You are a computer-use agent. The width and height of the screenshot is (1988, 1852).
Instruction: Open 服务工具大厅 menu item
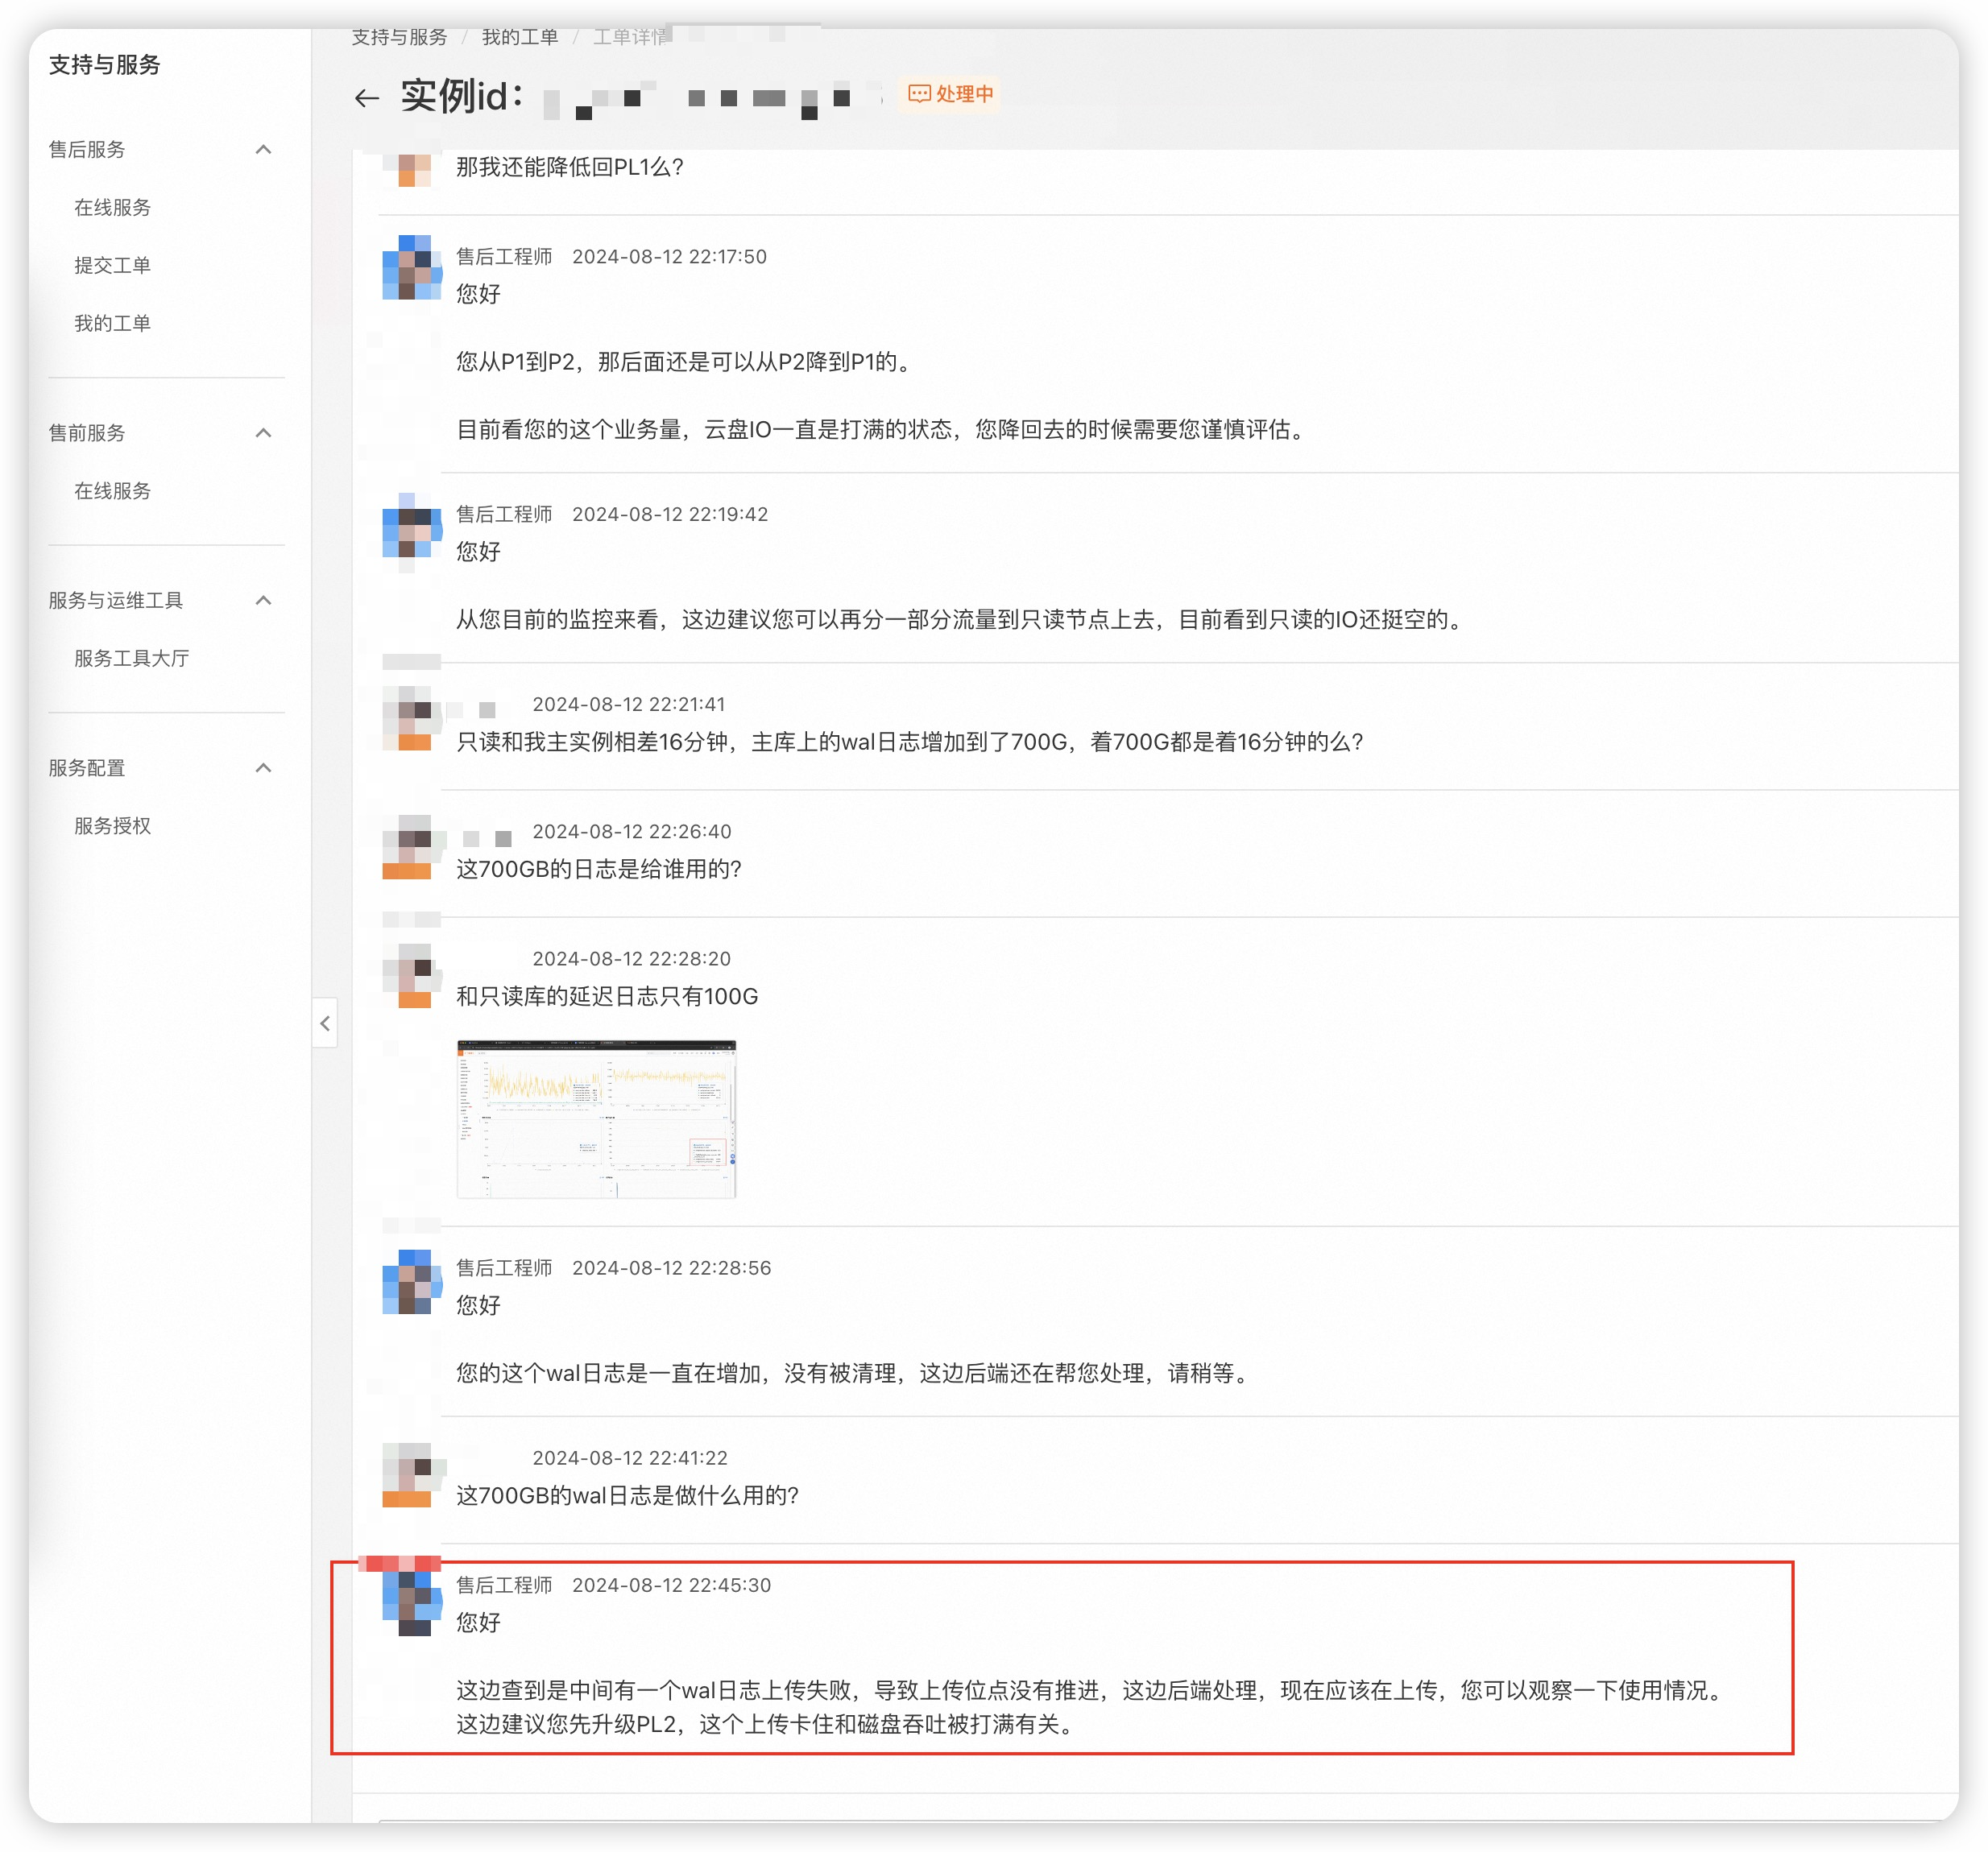pos(131,658)
